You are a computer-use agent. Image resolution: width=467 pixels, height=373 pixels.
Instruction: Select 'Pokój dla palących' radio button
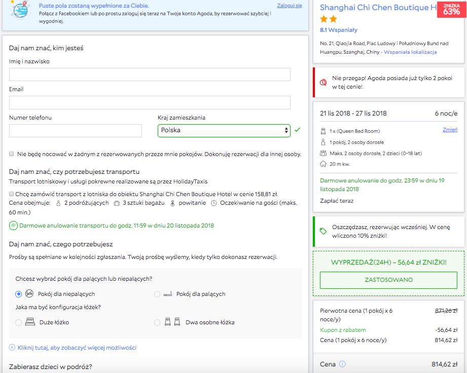point(157,294)
